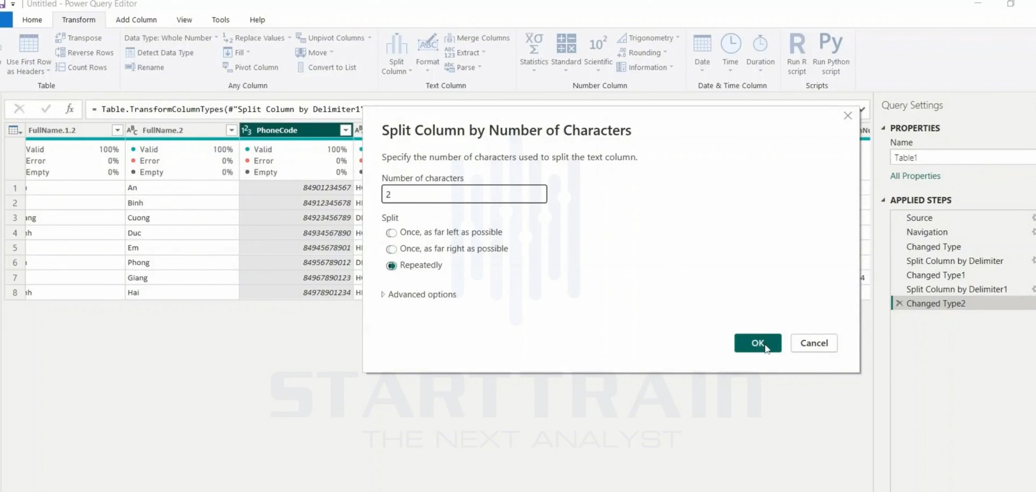
Task: Click the Split Column icon
Action: pos(396,44)
